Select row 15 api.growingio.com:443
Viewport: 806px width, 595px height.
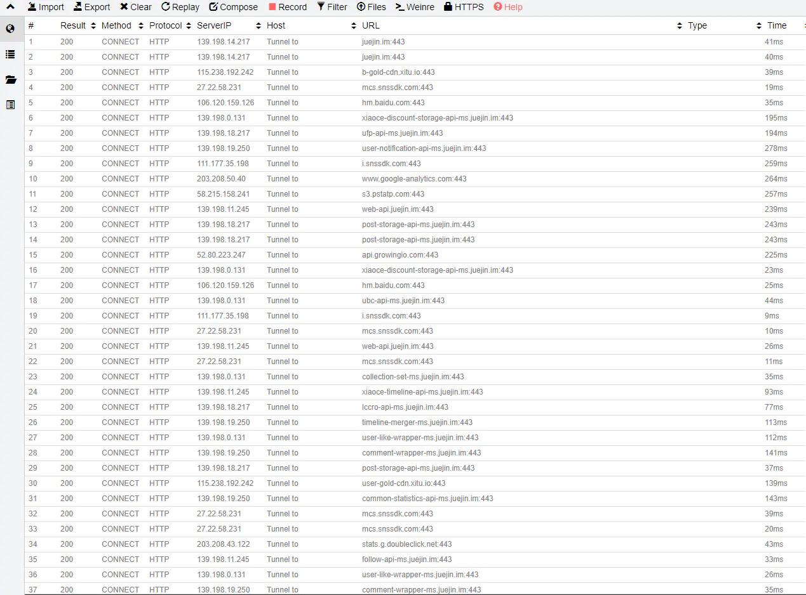pos(415,255)
